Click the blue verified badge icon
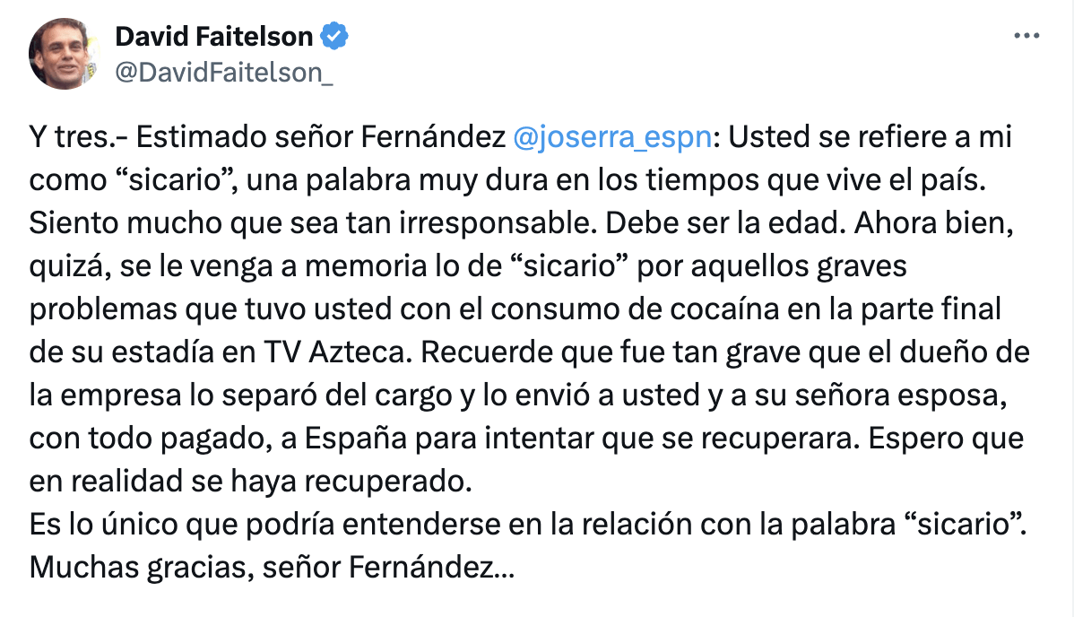Image resolution: width=1074 pixels, height=617 pixels. tap(335, 37)
